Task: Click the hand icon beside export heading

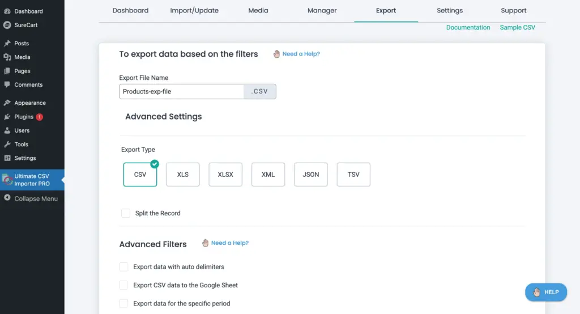Action: point(276,54)
